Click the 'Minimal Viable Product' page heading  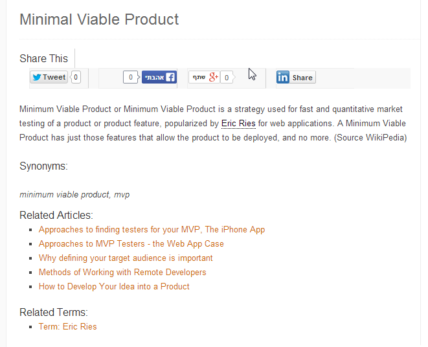[x=99, y=19]
